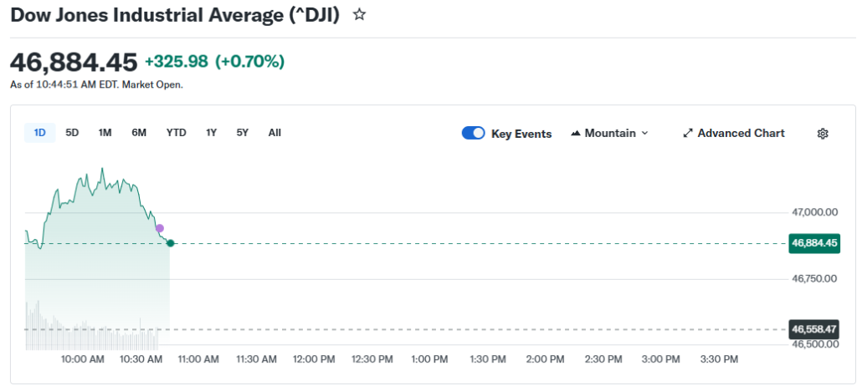Screen dimensions: 857x386
Task: Expand the Mountain chart type dropdown
Action: click(x=644, y=134)
